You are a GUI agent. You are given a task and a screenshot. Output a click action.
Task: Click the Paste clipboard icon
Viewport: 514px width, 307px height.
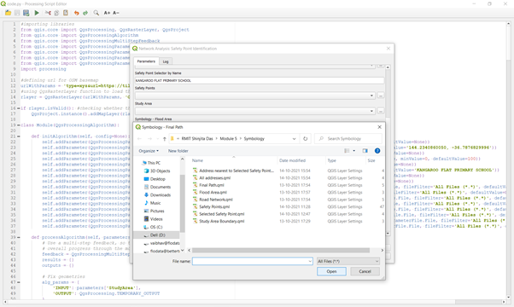(66, 13)
